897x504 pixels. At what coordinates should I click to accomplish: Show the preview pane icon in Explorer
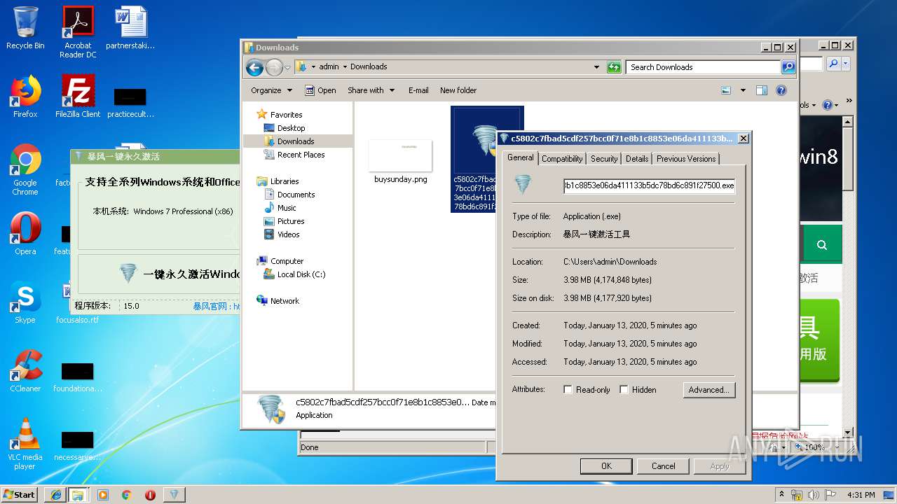pyautogui.click(x=762, y=90)
